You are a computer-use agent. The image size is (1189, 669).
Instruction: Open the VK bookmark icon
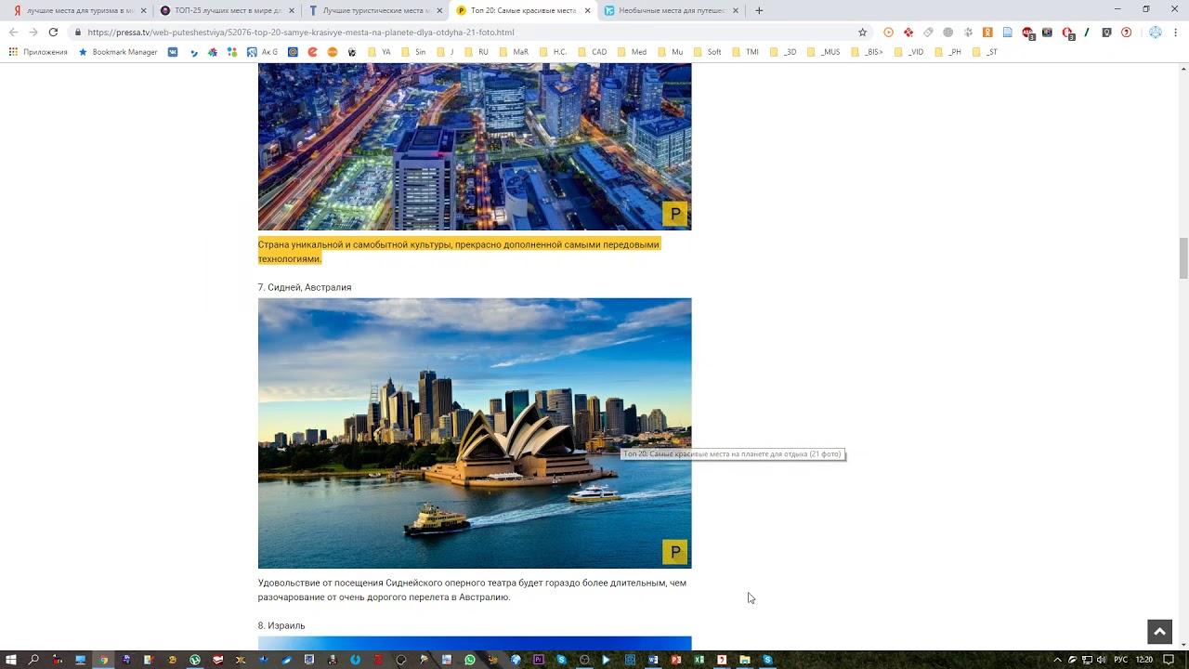[173, 52]
